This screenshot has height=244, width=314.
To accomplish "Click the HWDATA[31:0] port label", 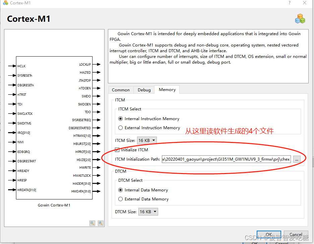I will pos(81,191).
